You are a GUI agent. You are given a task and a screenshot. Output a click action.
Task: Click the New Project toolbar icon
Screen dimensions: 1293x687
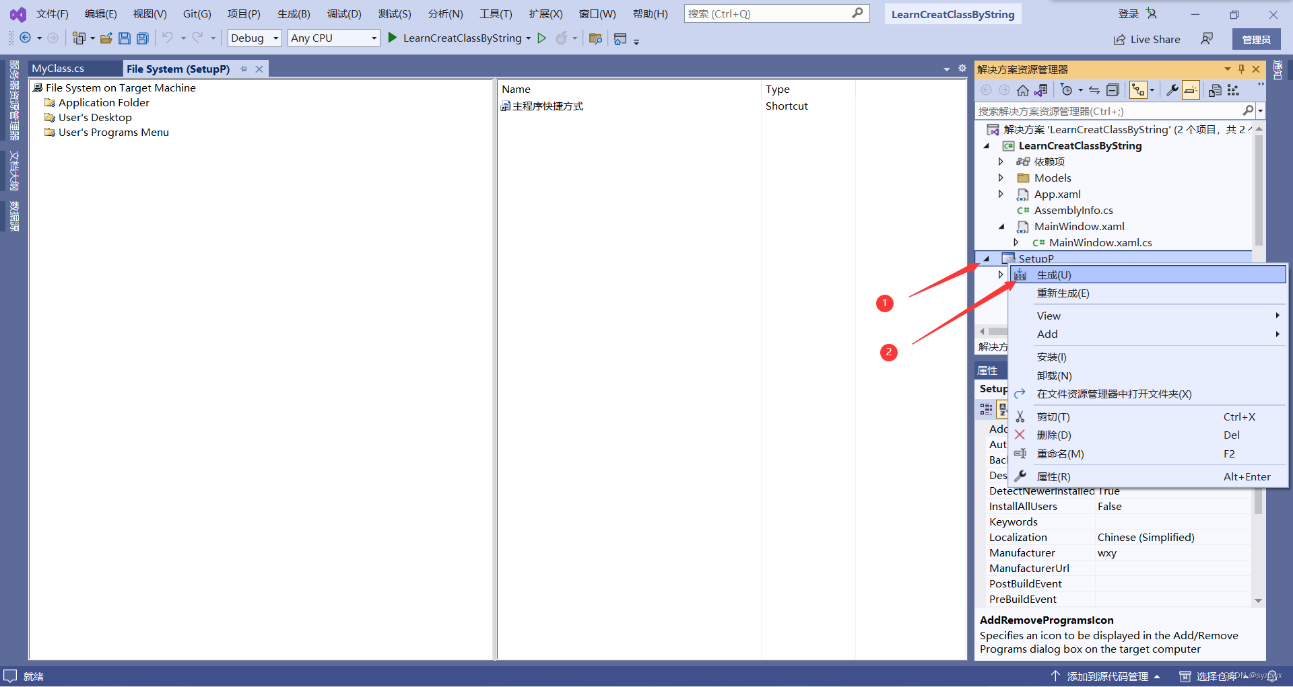coord(79,38)
